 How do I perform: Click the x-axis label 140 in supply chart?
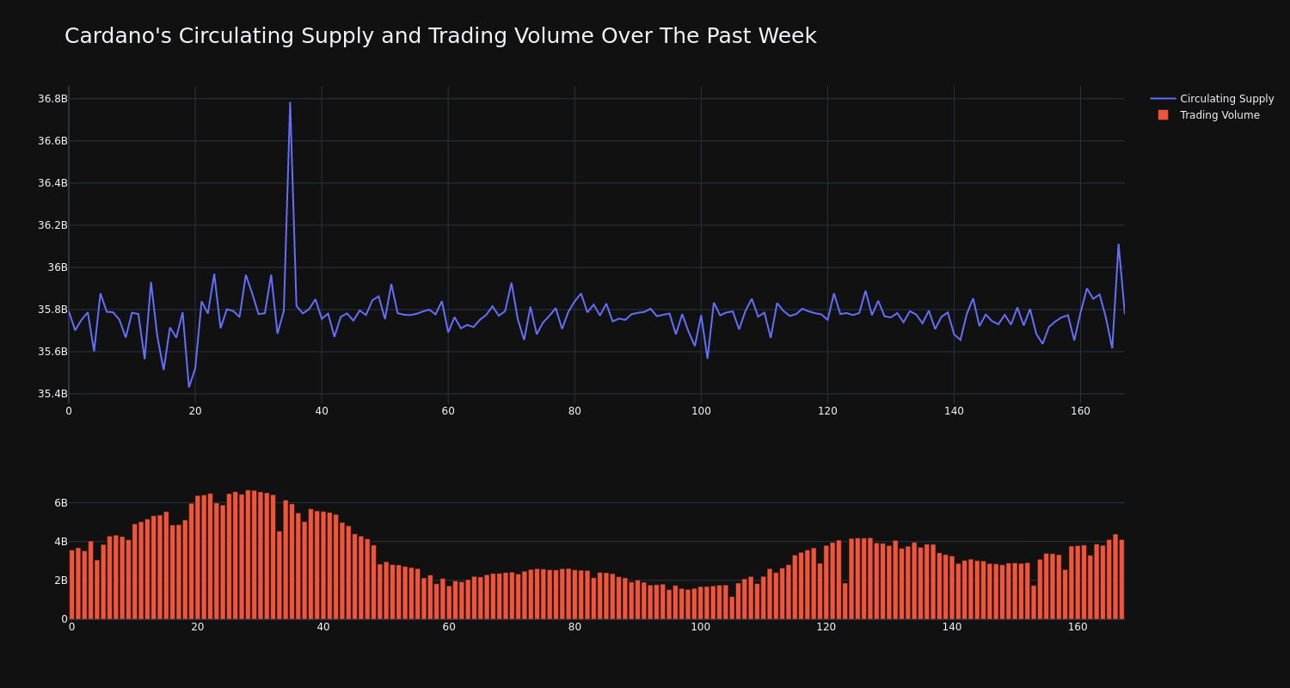[954, 411]
